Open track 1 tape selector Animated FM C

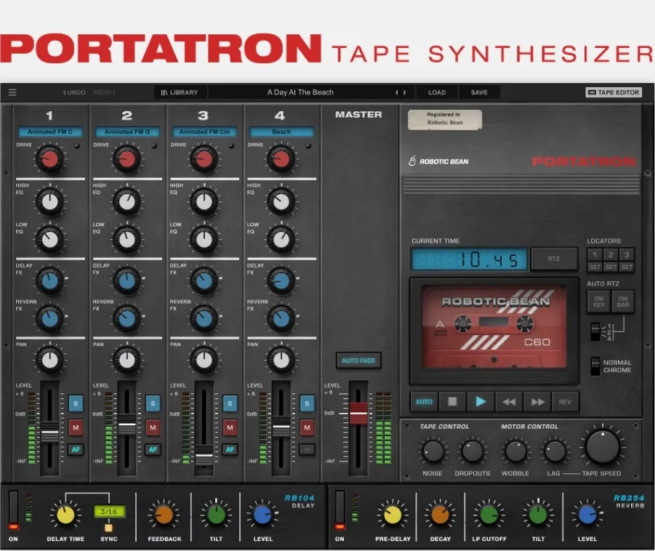coord(50,132)
